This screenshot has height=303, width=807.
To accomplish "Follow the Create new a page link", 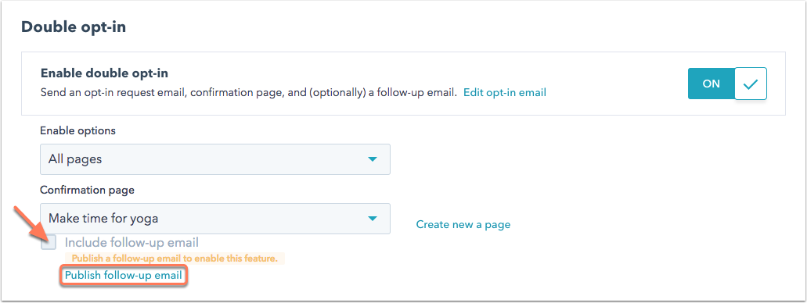I will coord(463,224).
